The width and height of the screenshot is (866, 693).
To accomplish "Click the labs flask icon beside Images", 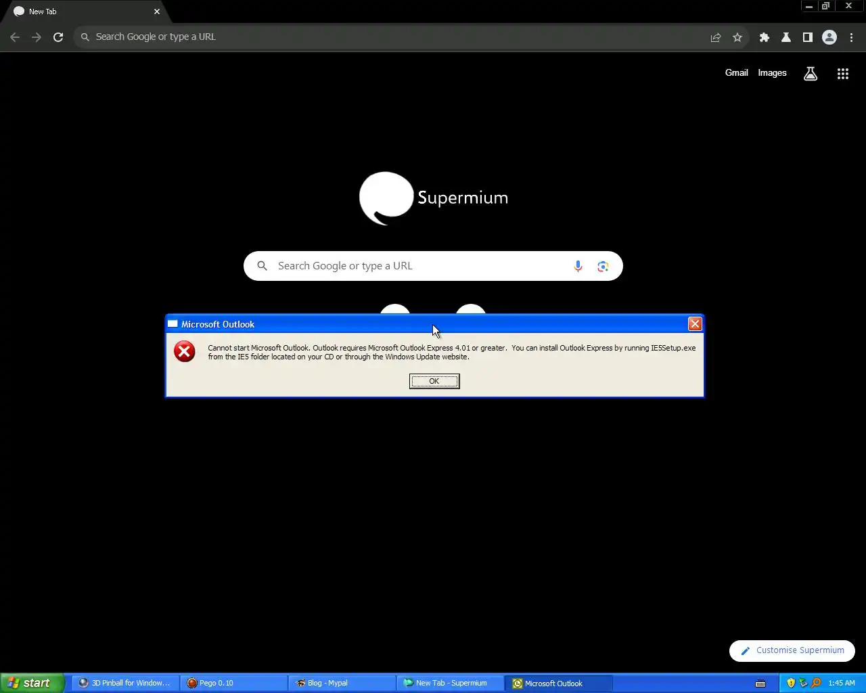I will pyautogui.click(x=811, y=74).
